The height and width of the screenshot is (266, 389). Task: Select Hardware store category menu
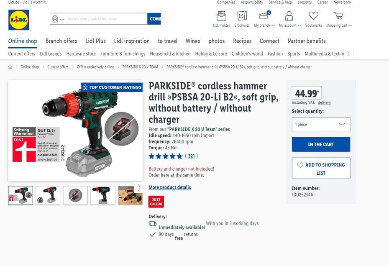(81, 54)
